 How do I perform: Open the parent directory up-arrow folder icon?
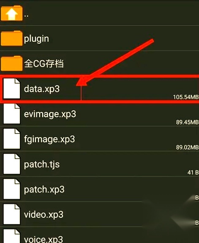[12, 13]
